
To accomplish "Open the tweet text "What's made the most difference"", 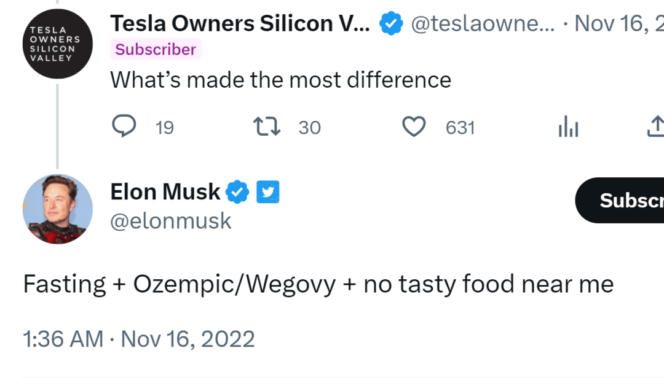I will 280,80.
